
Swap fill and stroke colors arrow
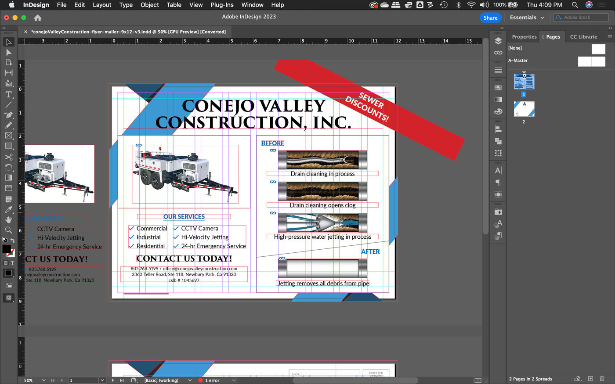(13, 240)
